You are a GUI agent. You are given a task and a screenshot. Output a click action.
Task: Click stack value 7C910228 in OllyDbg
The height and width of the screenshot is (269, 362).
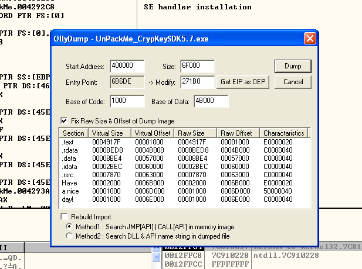230,256
